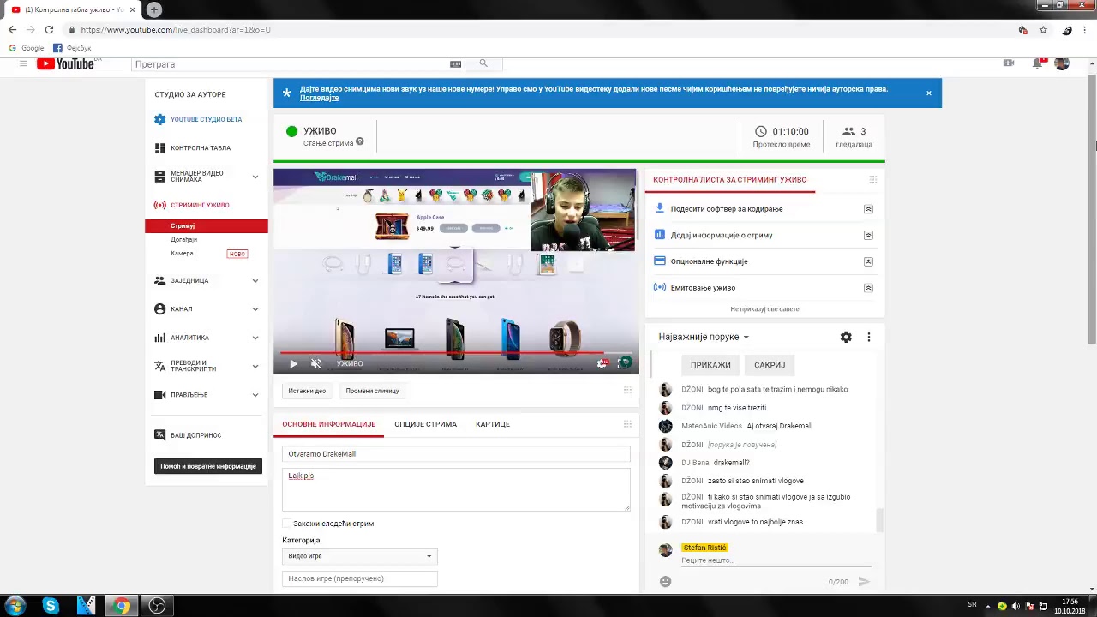1097x617 pixels.
Task: Unmute the live preview audio
Action: (x=316, y=364)
